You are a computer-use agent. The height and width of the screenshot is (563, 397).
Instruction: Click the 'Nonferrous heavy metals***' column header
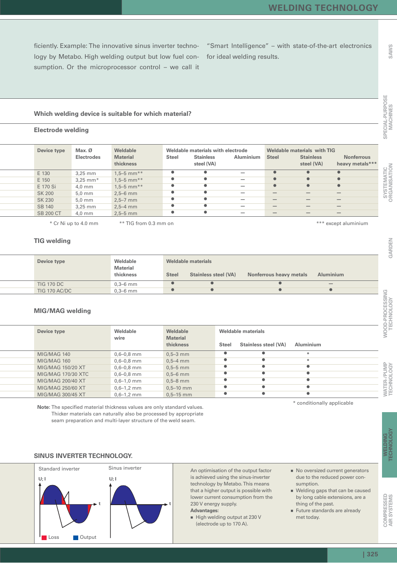[357, 160]
